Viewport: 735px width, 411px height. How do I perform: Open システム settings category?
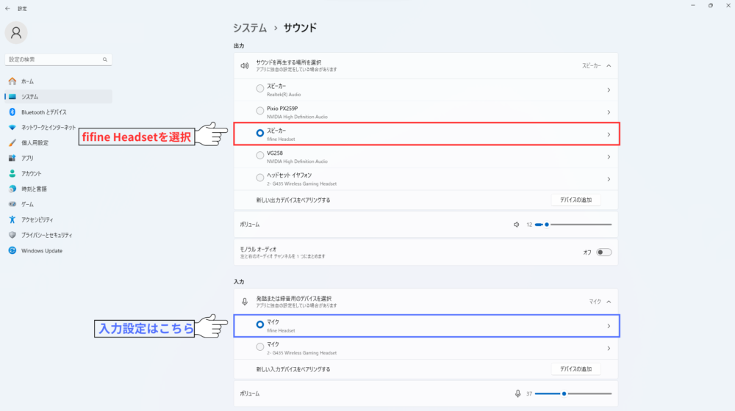click(x=58, y=96)
